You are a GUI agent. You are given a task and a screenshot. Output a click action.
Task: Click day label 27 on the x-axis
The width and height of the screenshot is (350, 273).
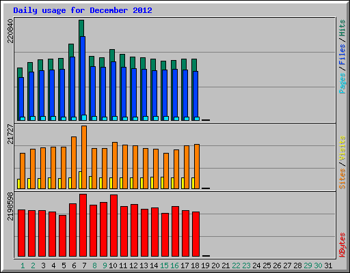pyautogui.click(x=287, y=265)
